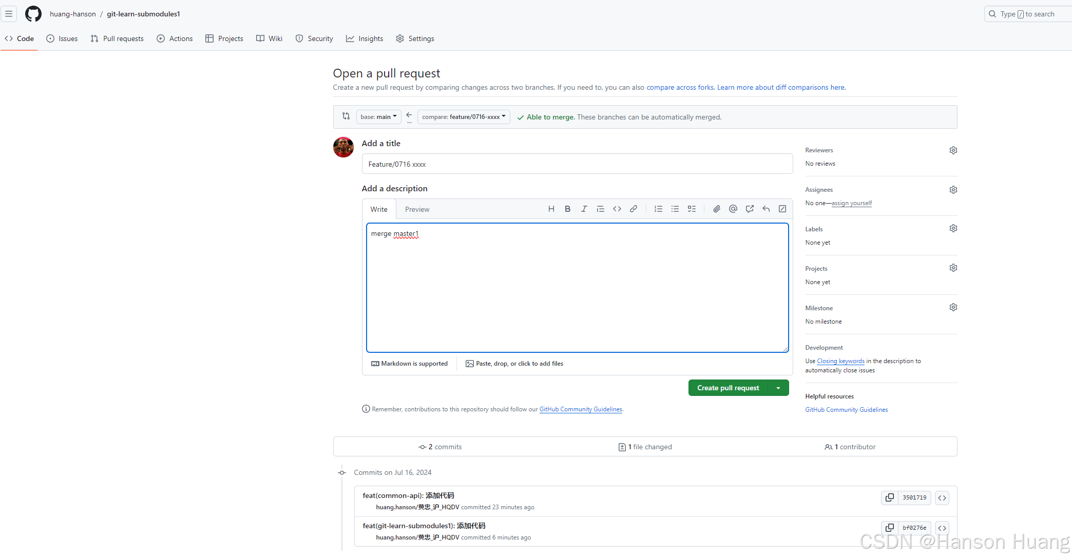Open the repository Settings tab

pyautogui.click(x=415, y=38)
